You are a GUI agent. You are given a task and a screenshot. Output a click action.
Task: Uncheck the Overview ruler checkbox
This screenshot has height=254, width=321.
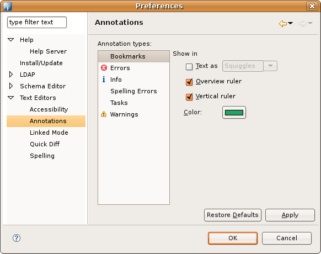tap(189, 82)
